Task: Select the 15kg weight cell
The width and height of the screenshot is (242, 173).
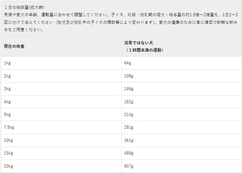Action: coord(8,153)
